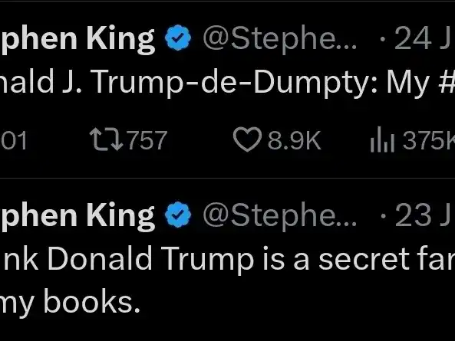Click the 'my books.' text line
Viewport: 455px width, 341px height.
pyautogui.click(x=70, y=303)
